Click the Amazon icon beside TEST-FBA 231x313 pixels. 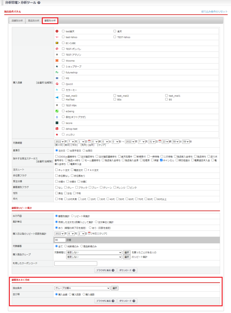tap(57, 105)
